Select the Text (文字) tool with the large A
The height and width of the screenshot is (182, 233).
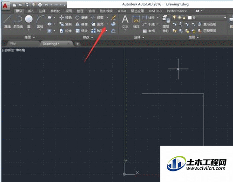coord(125,22)
